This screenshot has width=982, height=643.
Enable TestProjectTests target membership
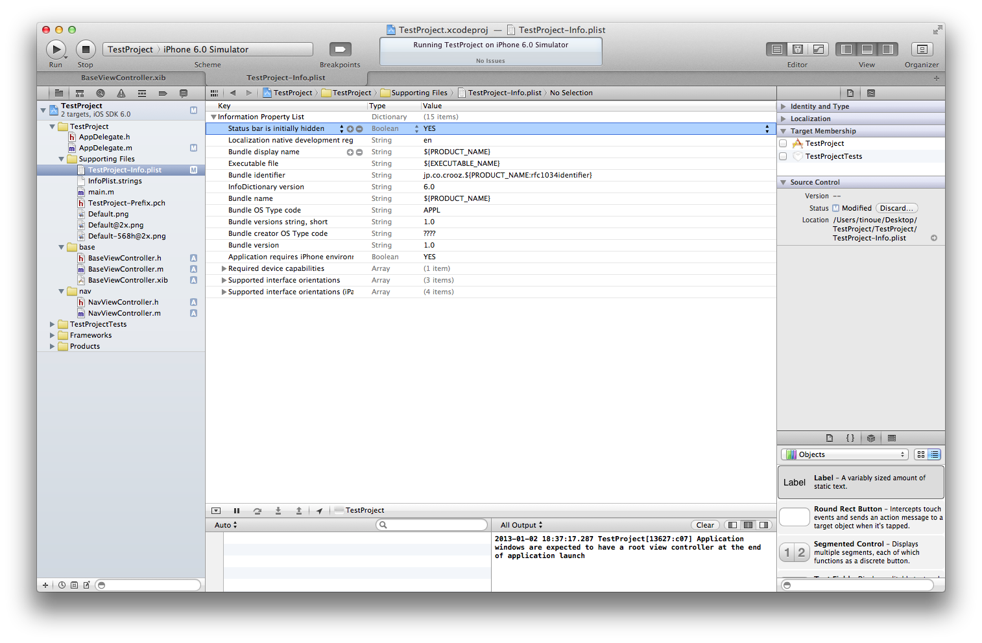pyautogui.click(x=783, y=156)
